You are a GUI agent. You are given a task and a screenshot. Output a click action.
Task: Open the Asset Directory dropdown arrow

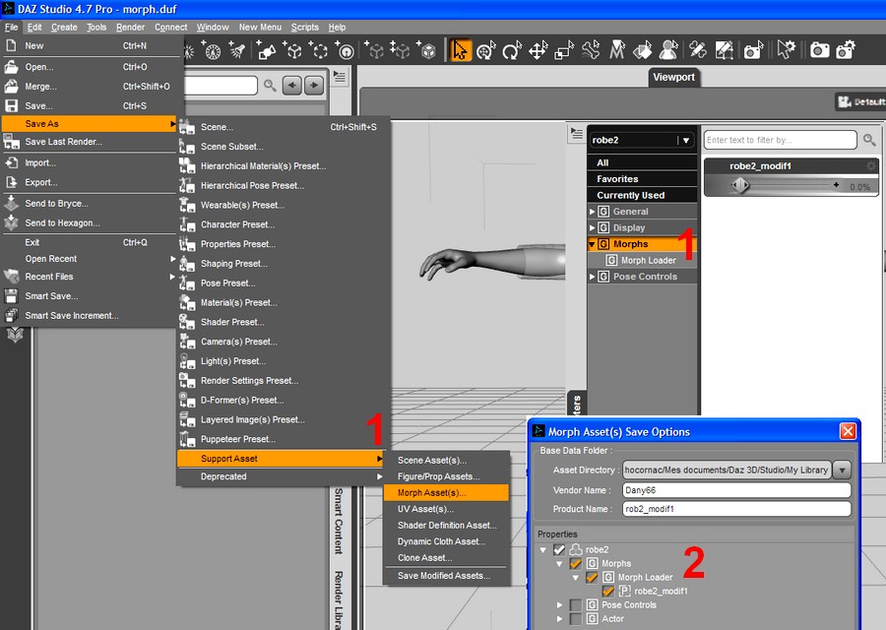[x=842, y=471]
